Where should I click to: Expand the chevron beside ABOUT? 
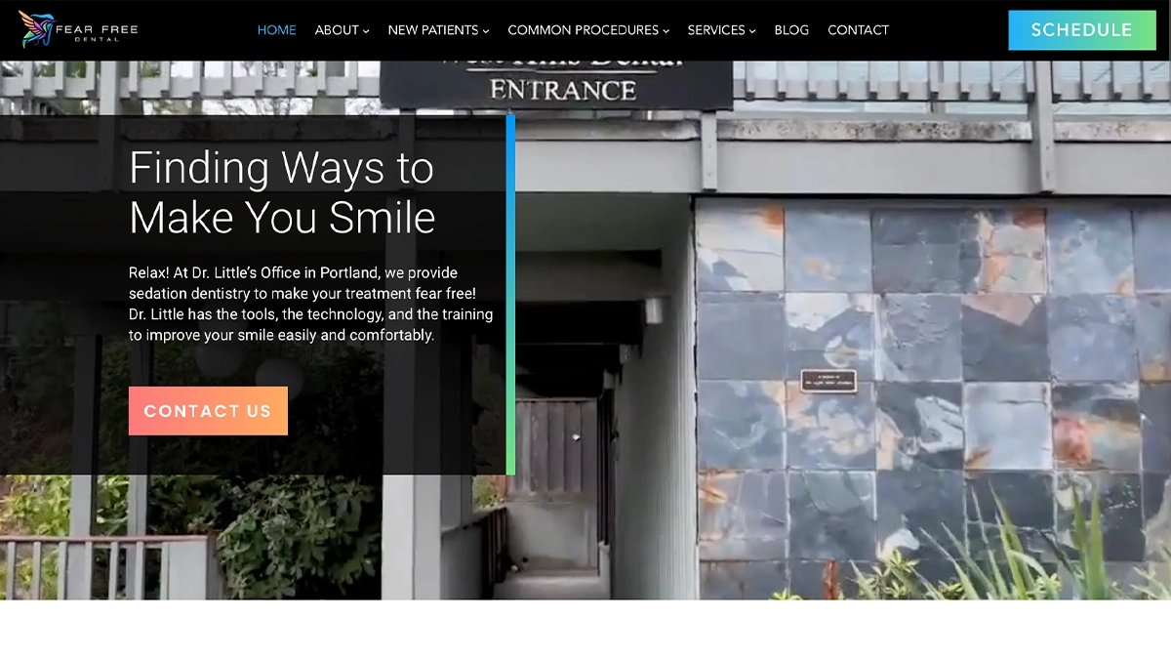366,31
